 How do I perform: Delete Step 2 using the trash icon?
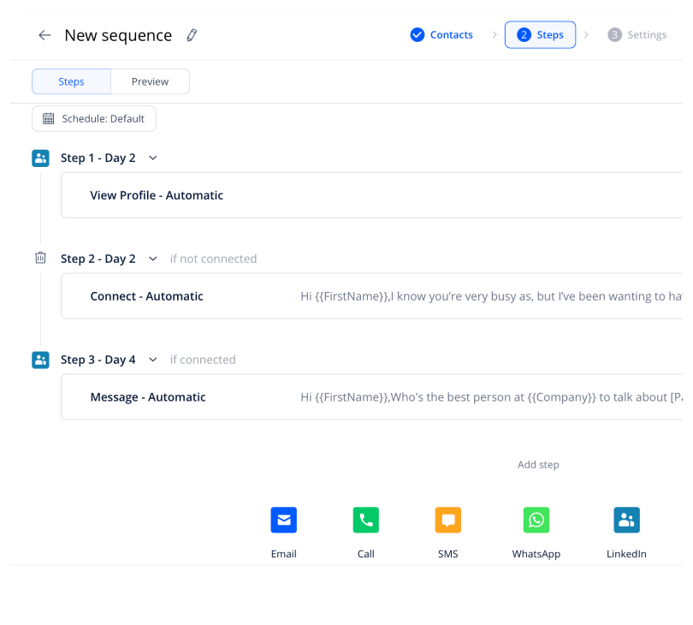[x=40, y=258]
